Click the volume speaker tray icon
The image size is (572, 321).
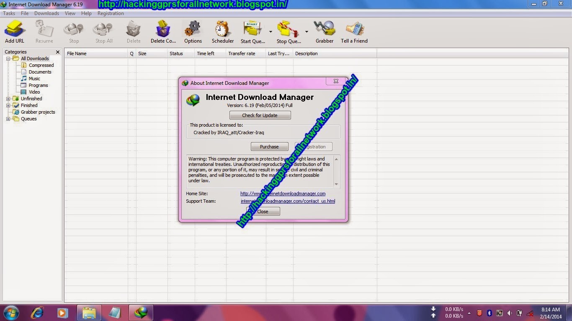[x=510, y=313]
